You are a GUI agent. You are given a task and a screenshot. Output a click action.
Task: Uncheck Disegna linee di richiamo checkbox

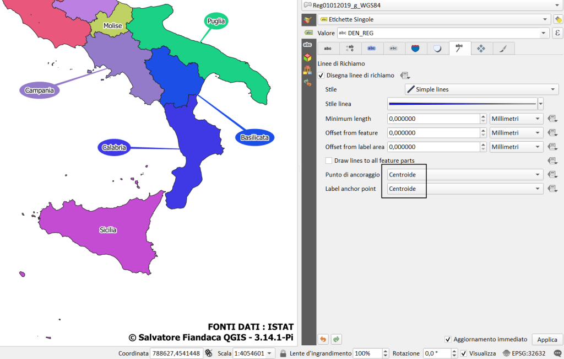(321, 75)
